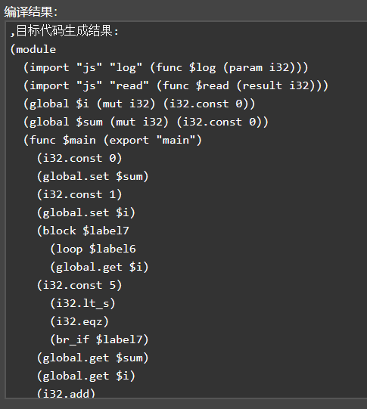This screenshot has height=409, width=367.
Task: Click the (global.get $sum) line
Action: 92,358
